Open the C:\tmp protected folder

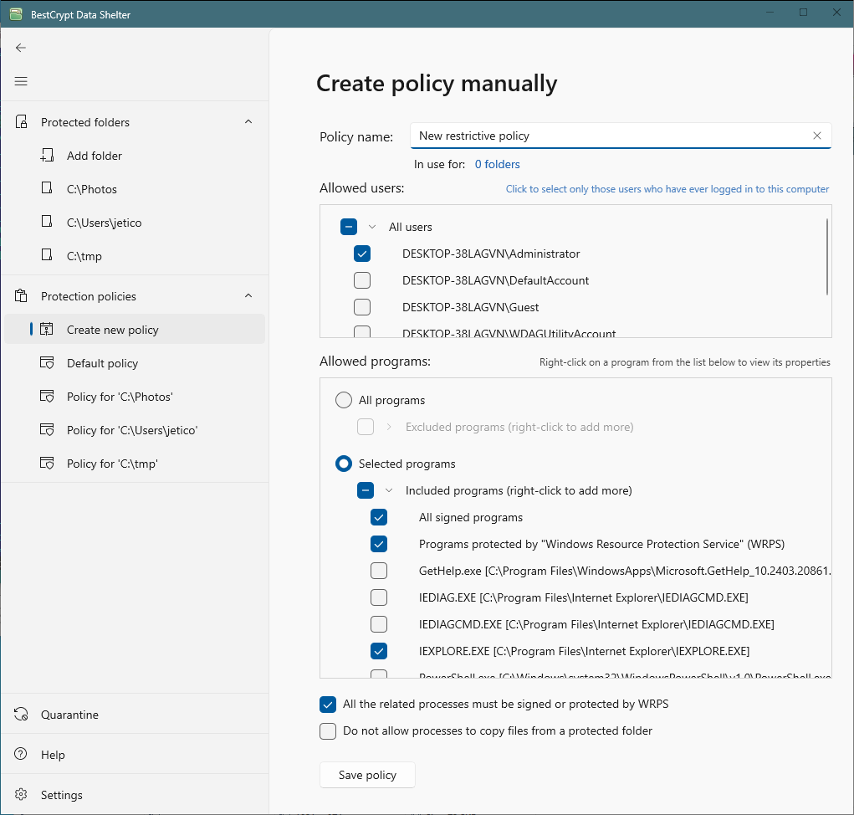click(x=135, y=255)
